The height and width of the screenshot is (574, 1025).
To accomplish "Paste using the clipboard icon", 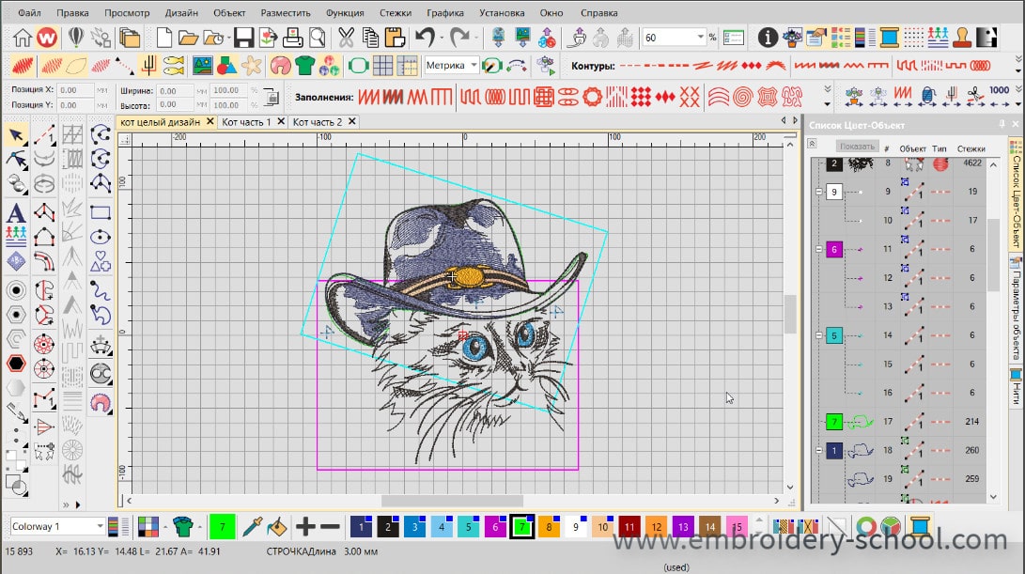I will (395, 38).
